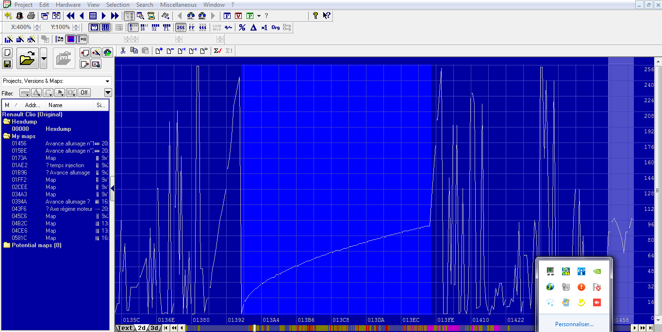Expand the Potential maps (0) folder
This screenshot has height=332, width=662.
7,245
